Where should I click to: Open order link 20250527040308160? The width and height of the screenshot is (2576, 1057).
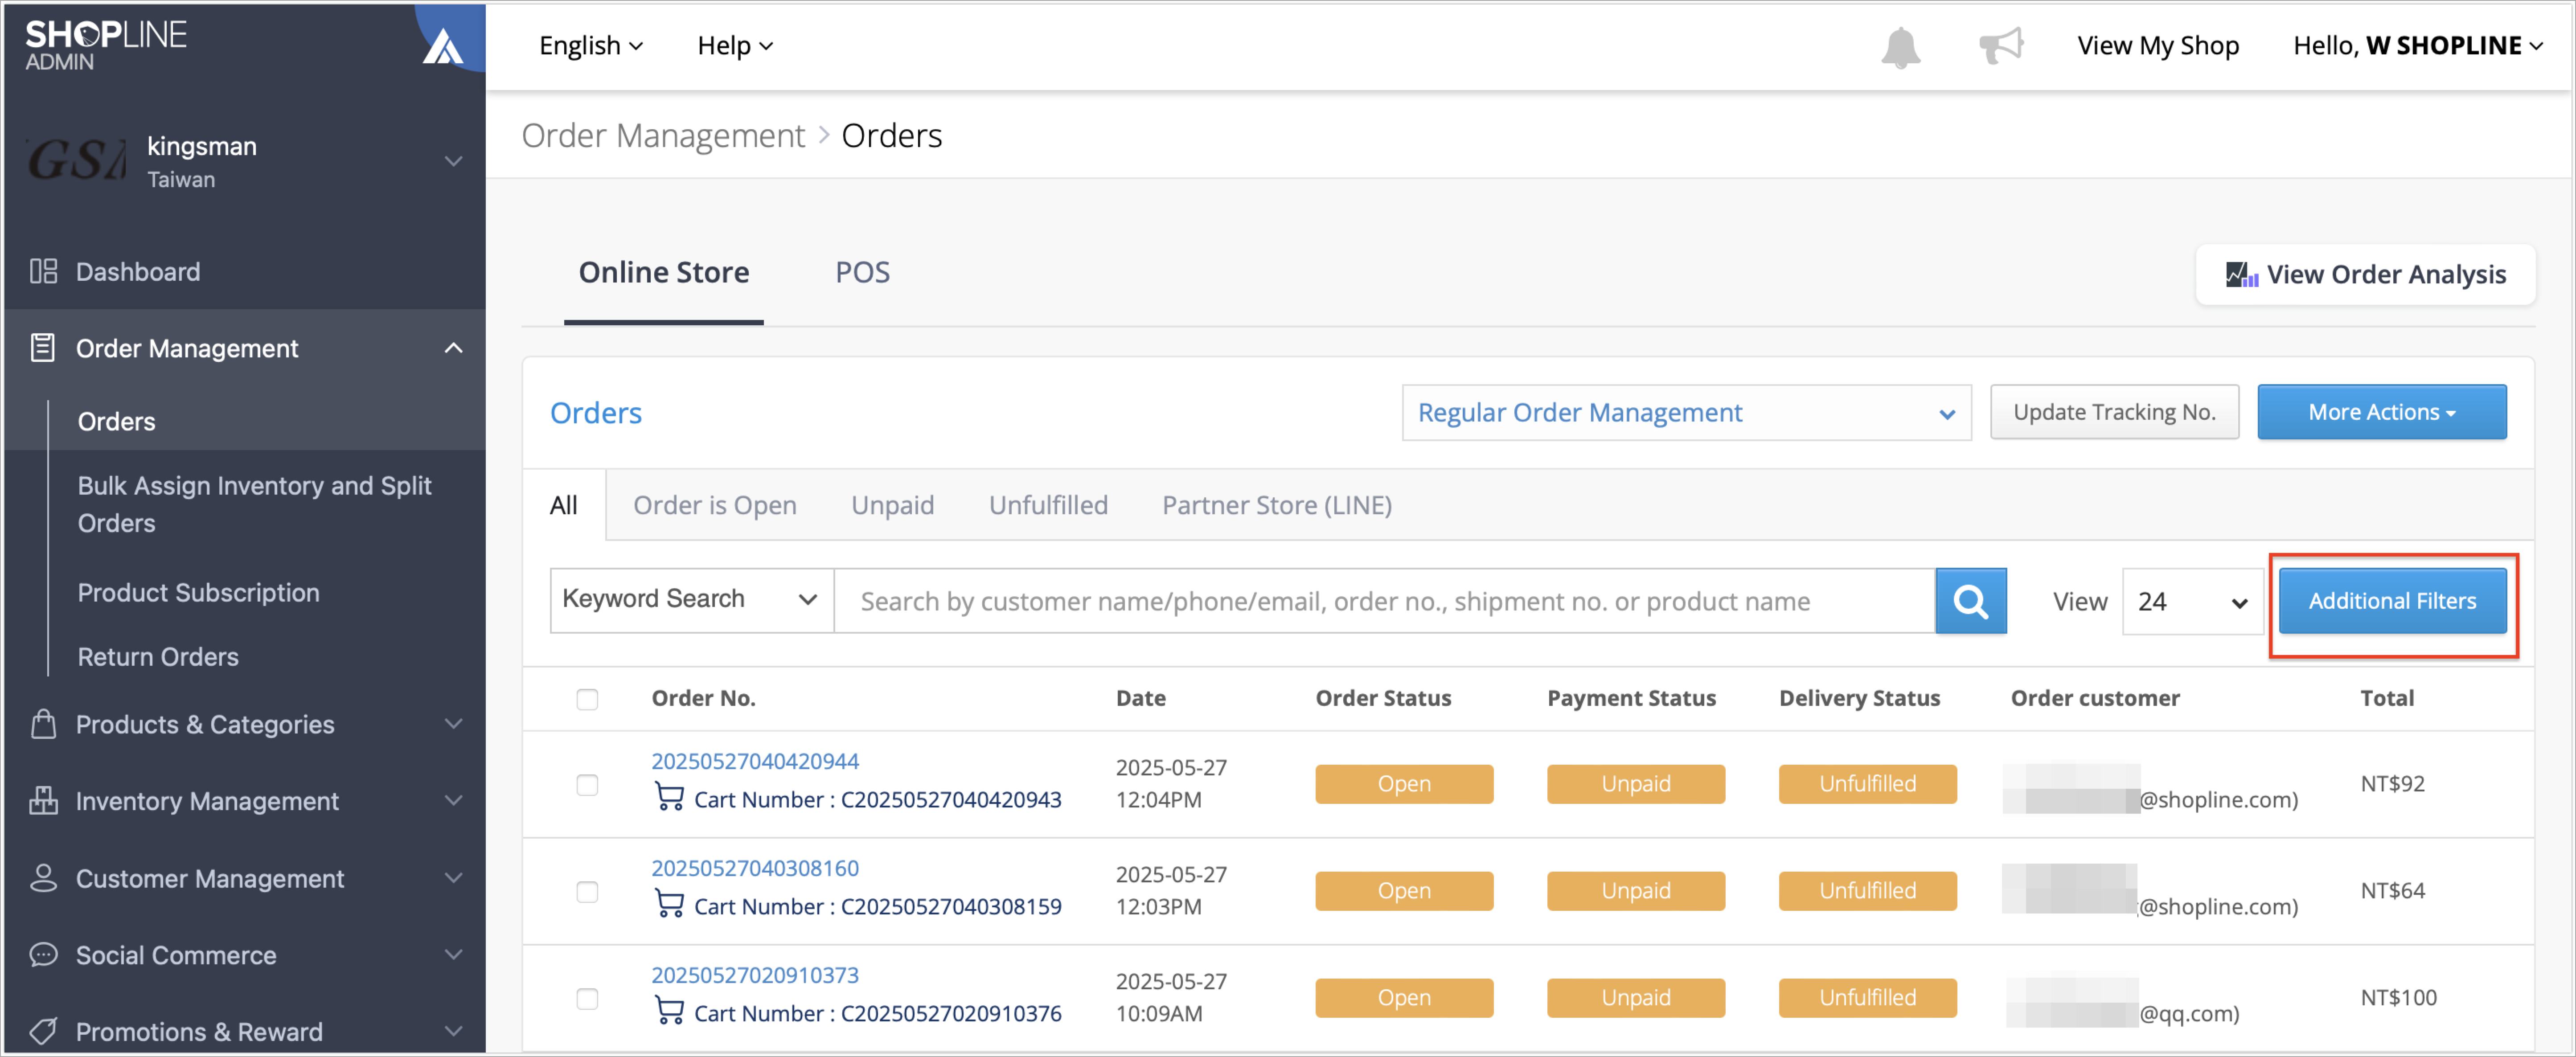754,868
